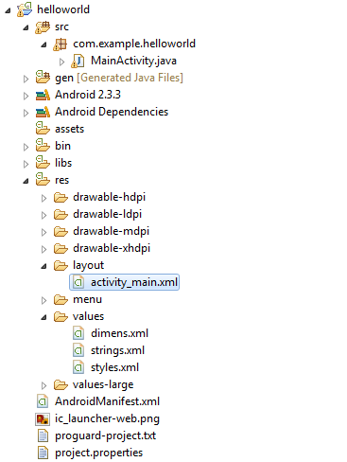The width and height of the screenshot is (347, 462).
Task: Click the src source folder icon
Action: pos(43,27)
